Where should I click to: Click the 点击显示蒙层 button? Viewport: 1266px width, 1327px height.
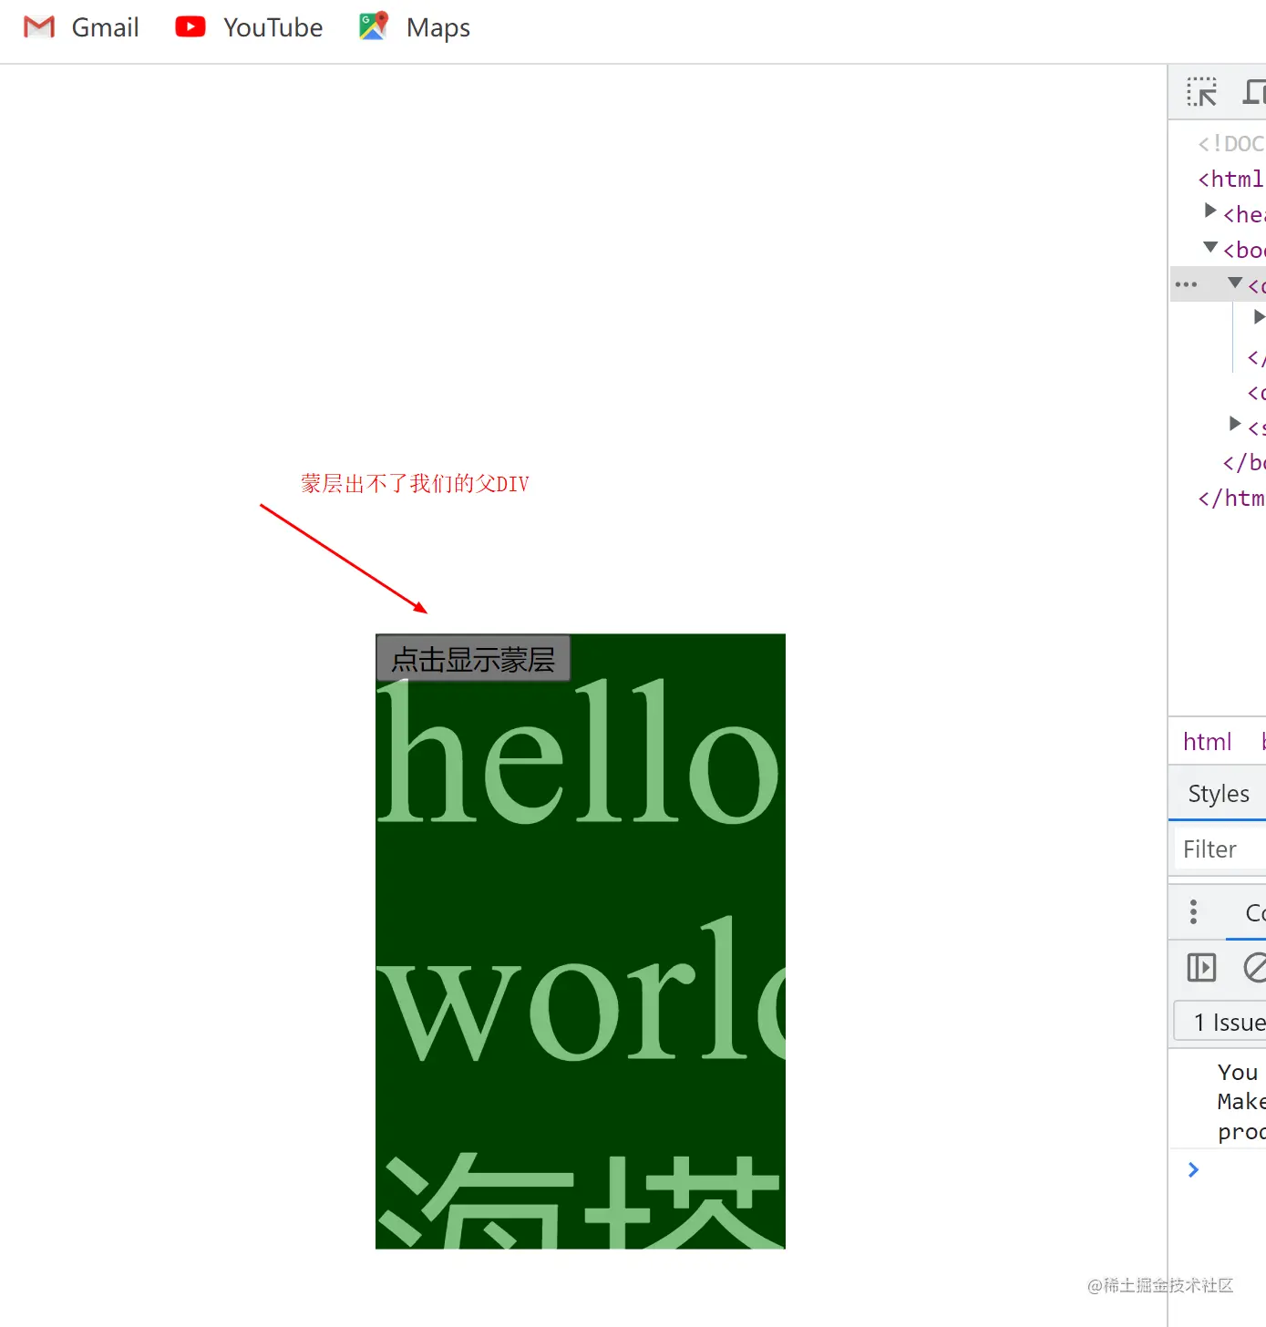click(x=473, y=658)
